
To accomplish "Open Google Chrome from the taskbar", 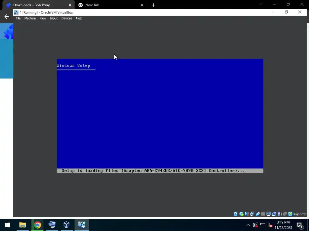I will 37,225.
